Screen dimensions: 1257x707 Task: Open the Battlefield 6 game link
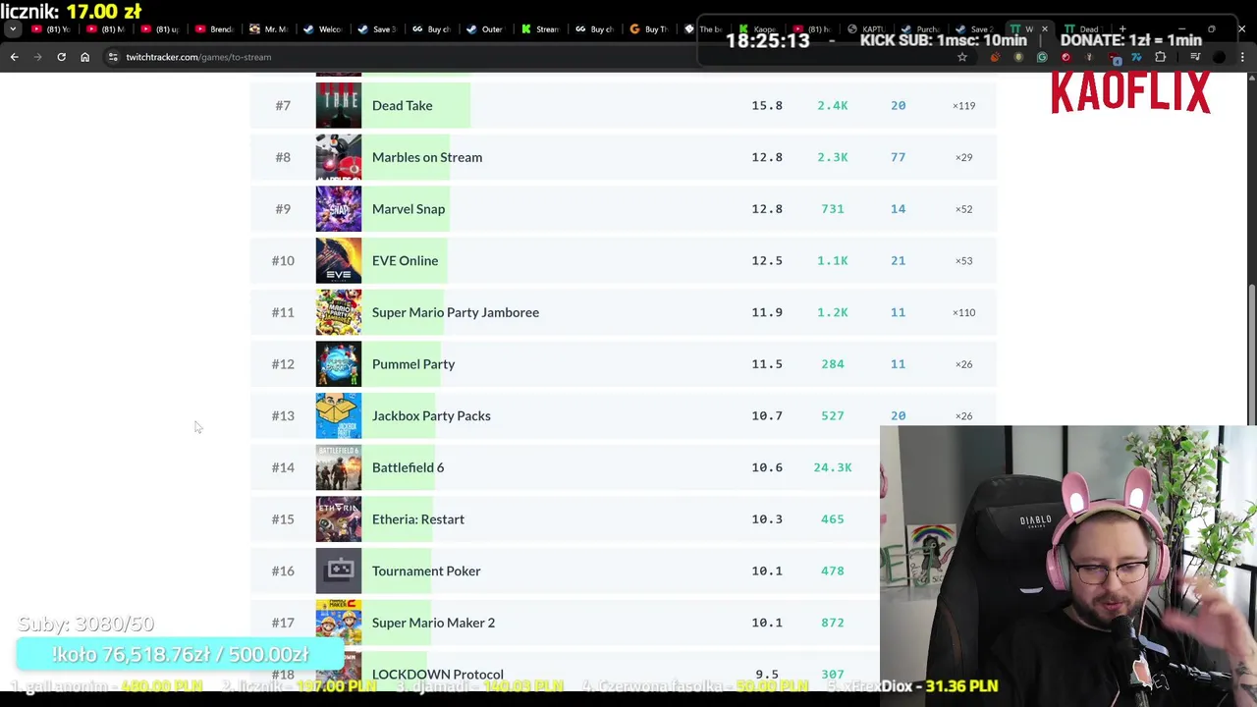point(408,467)
